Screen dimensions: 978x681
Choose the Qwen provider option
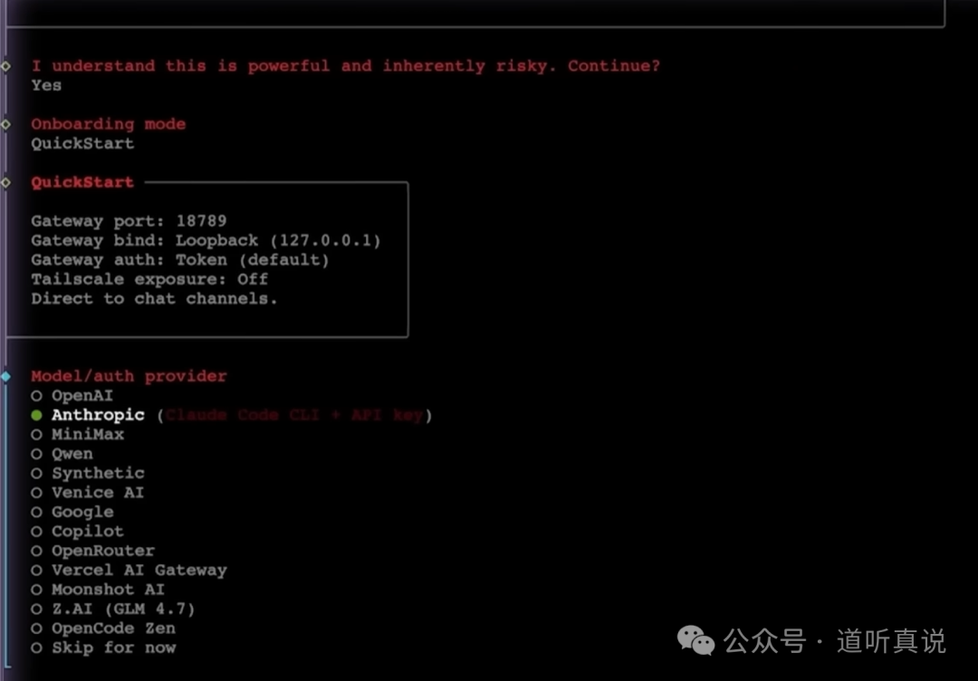[62, 454]
